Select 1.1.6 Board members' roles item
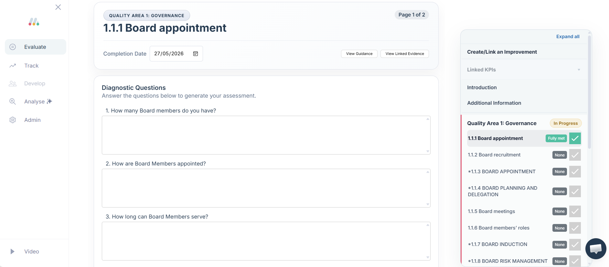Screen dimensions: 609x267 pyautogui.click(x=498, y=228)
